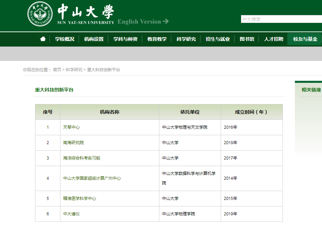322x228 pixels.
Task: Click the home icon in the navigation bar
Action: tap(42, 39)
